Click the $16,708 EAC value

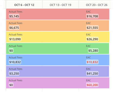click(92, 16)
